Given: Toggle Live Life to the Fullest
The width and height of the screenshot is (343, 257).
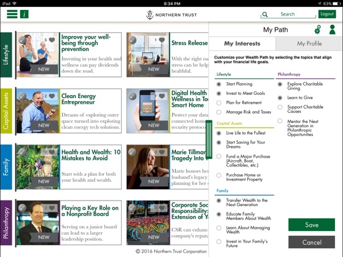Looking at the screenshot, I should tap(219, 133).
